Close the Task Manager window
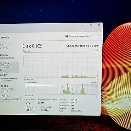The width and height of the screenshot is (131, 131). click(x=99, y=25)
